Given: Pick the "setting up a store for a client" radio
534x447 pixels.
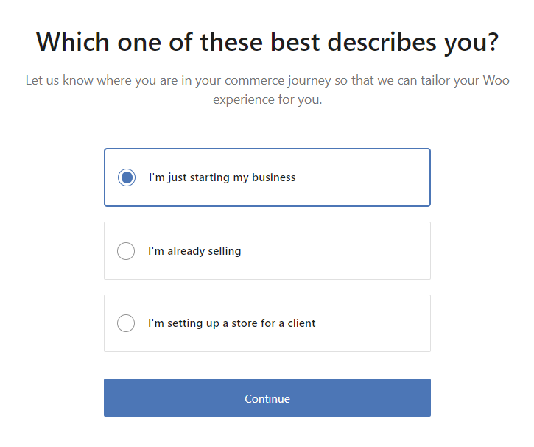Looking at the screenshot, I should click(x=126, y=323).
